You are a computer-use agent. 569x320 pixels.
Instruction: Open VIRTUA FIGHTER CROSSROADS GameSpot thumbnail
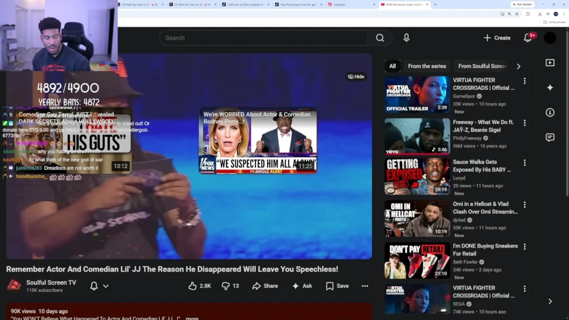(x=417, y=94)
